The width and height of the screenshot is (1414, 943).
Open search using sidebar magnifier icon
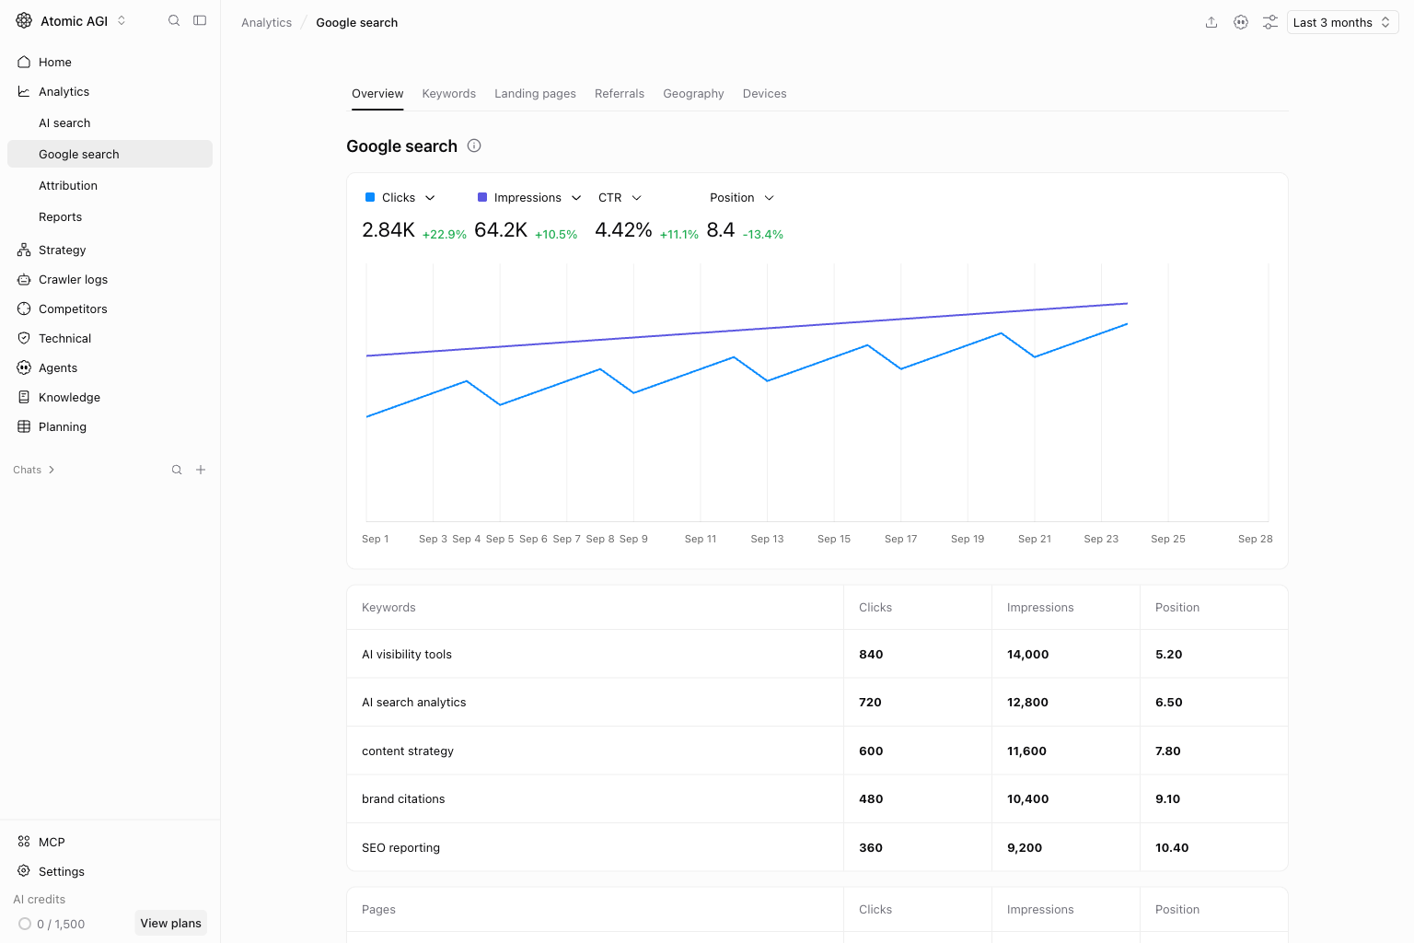coord(174,20)
